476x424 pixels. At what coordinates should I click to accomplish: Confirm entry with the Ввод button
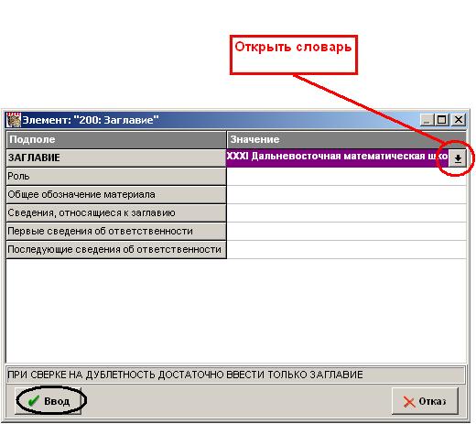(x=49, y=401)
